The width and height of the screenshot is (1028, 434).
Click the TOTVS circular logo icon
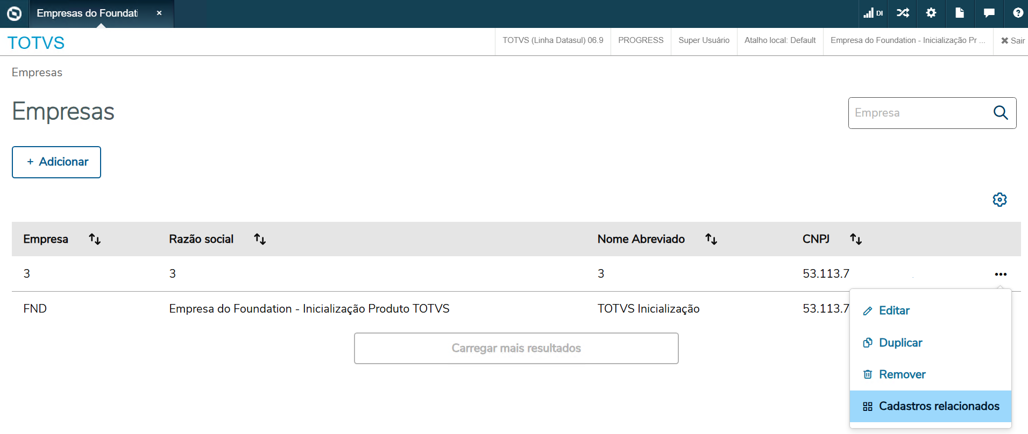(x=15, y=13)
